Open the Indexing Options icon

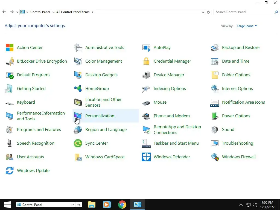click(x=146, y=89)
